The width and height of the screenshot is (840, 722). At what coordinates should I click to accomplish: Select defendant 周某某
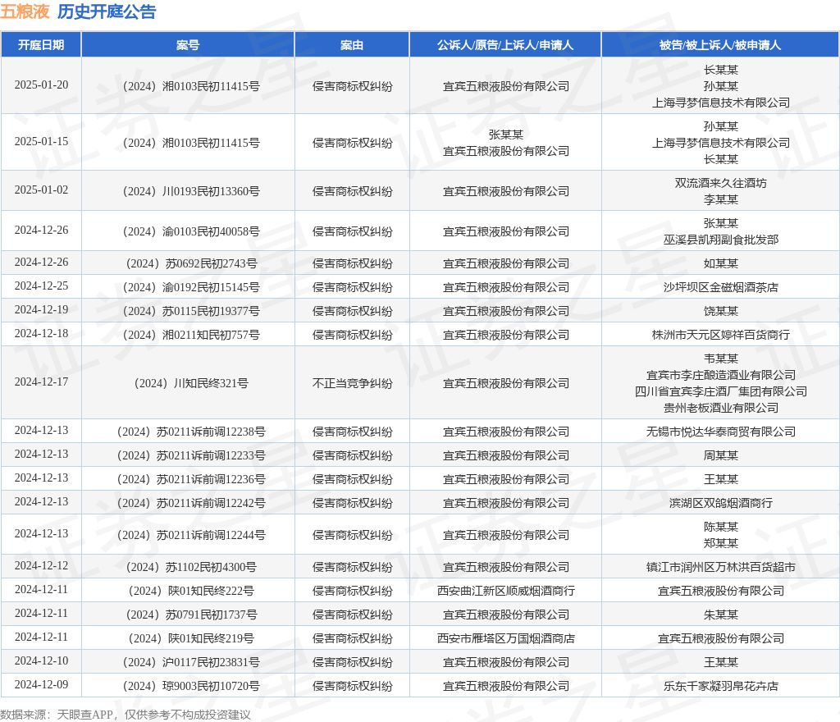(x=720, y=455)
